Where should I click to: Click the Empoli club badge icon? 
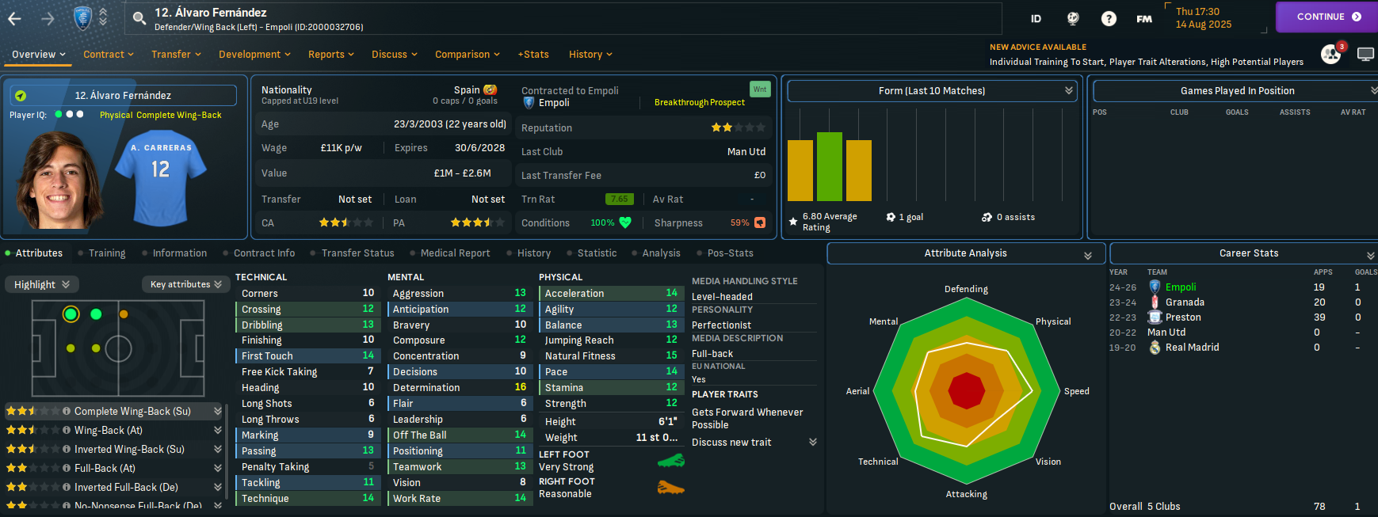pos(82,18)
